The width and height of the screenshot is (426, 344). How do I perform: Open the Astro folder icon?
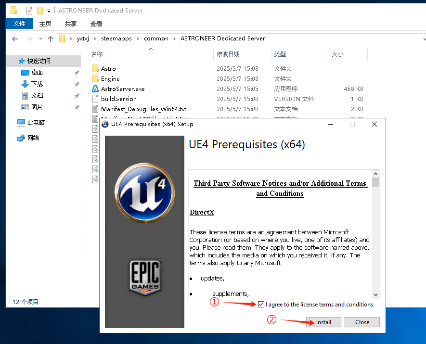[95, 68]
